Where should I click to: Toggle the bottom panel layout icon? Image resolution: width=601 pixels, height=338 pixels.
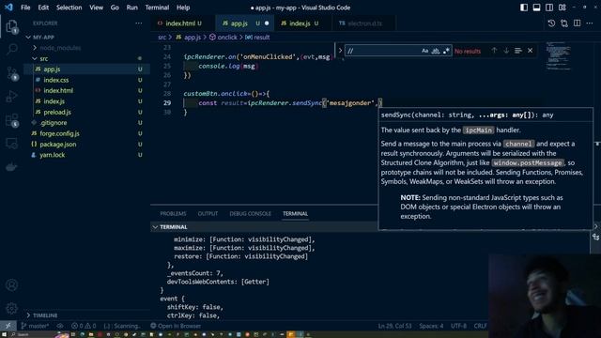[536, 8]
